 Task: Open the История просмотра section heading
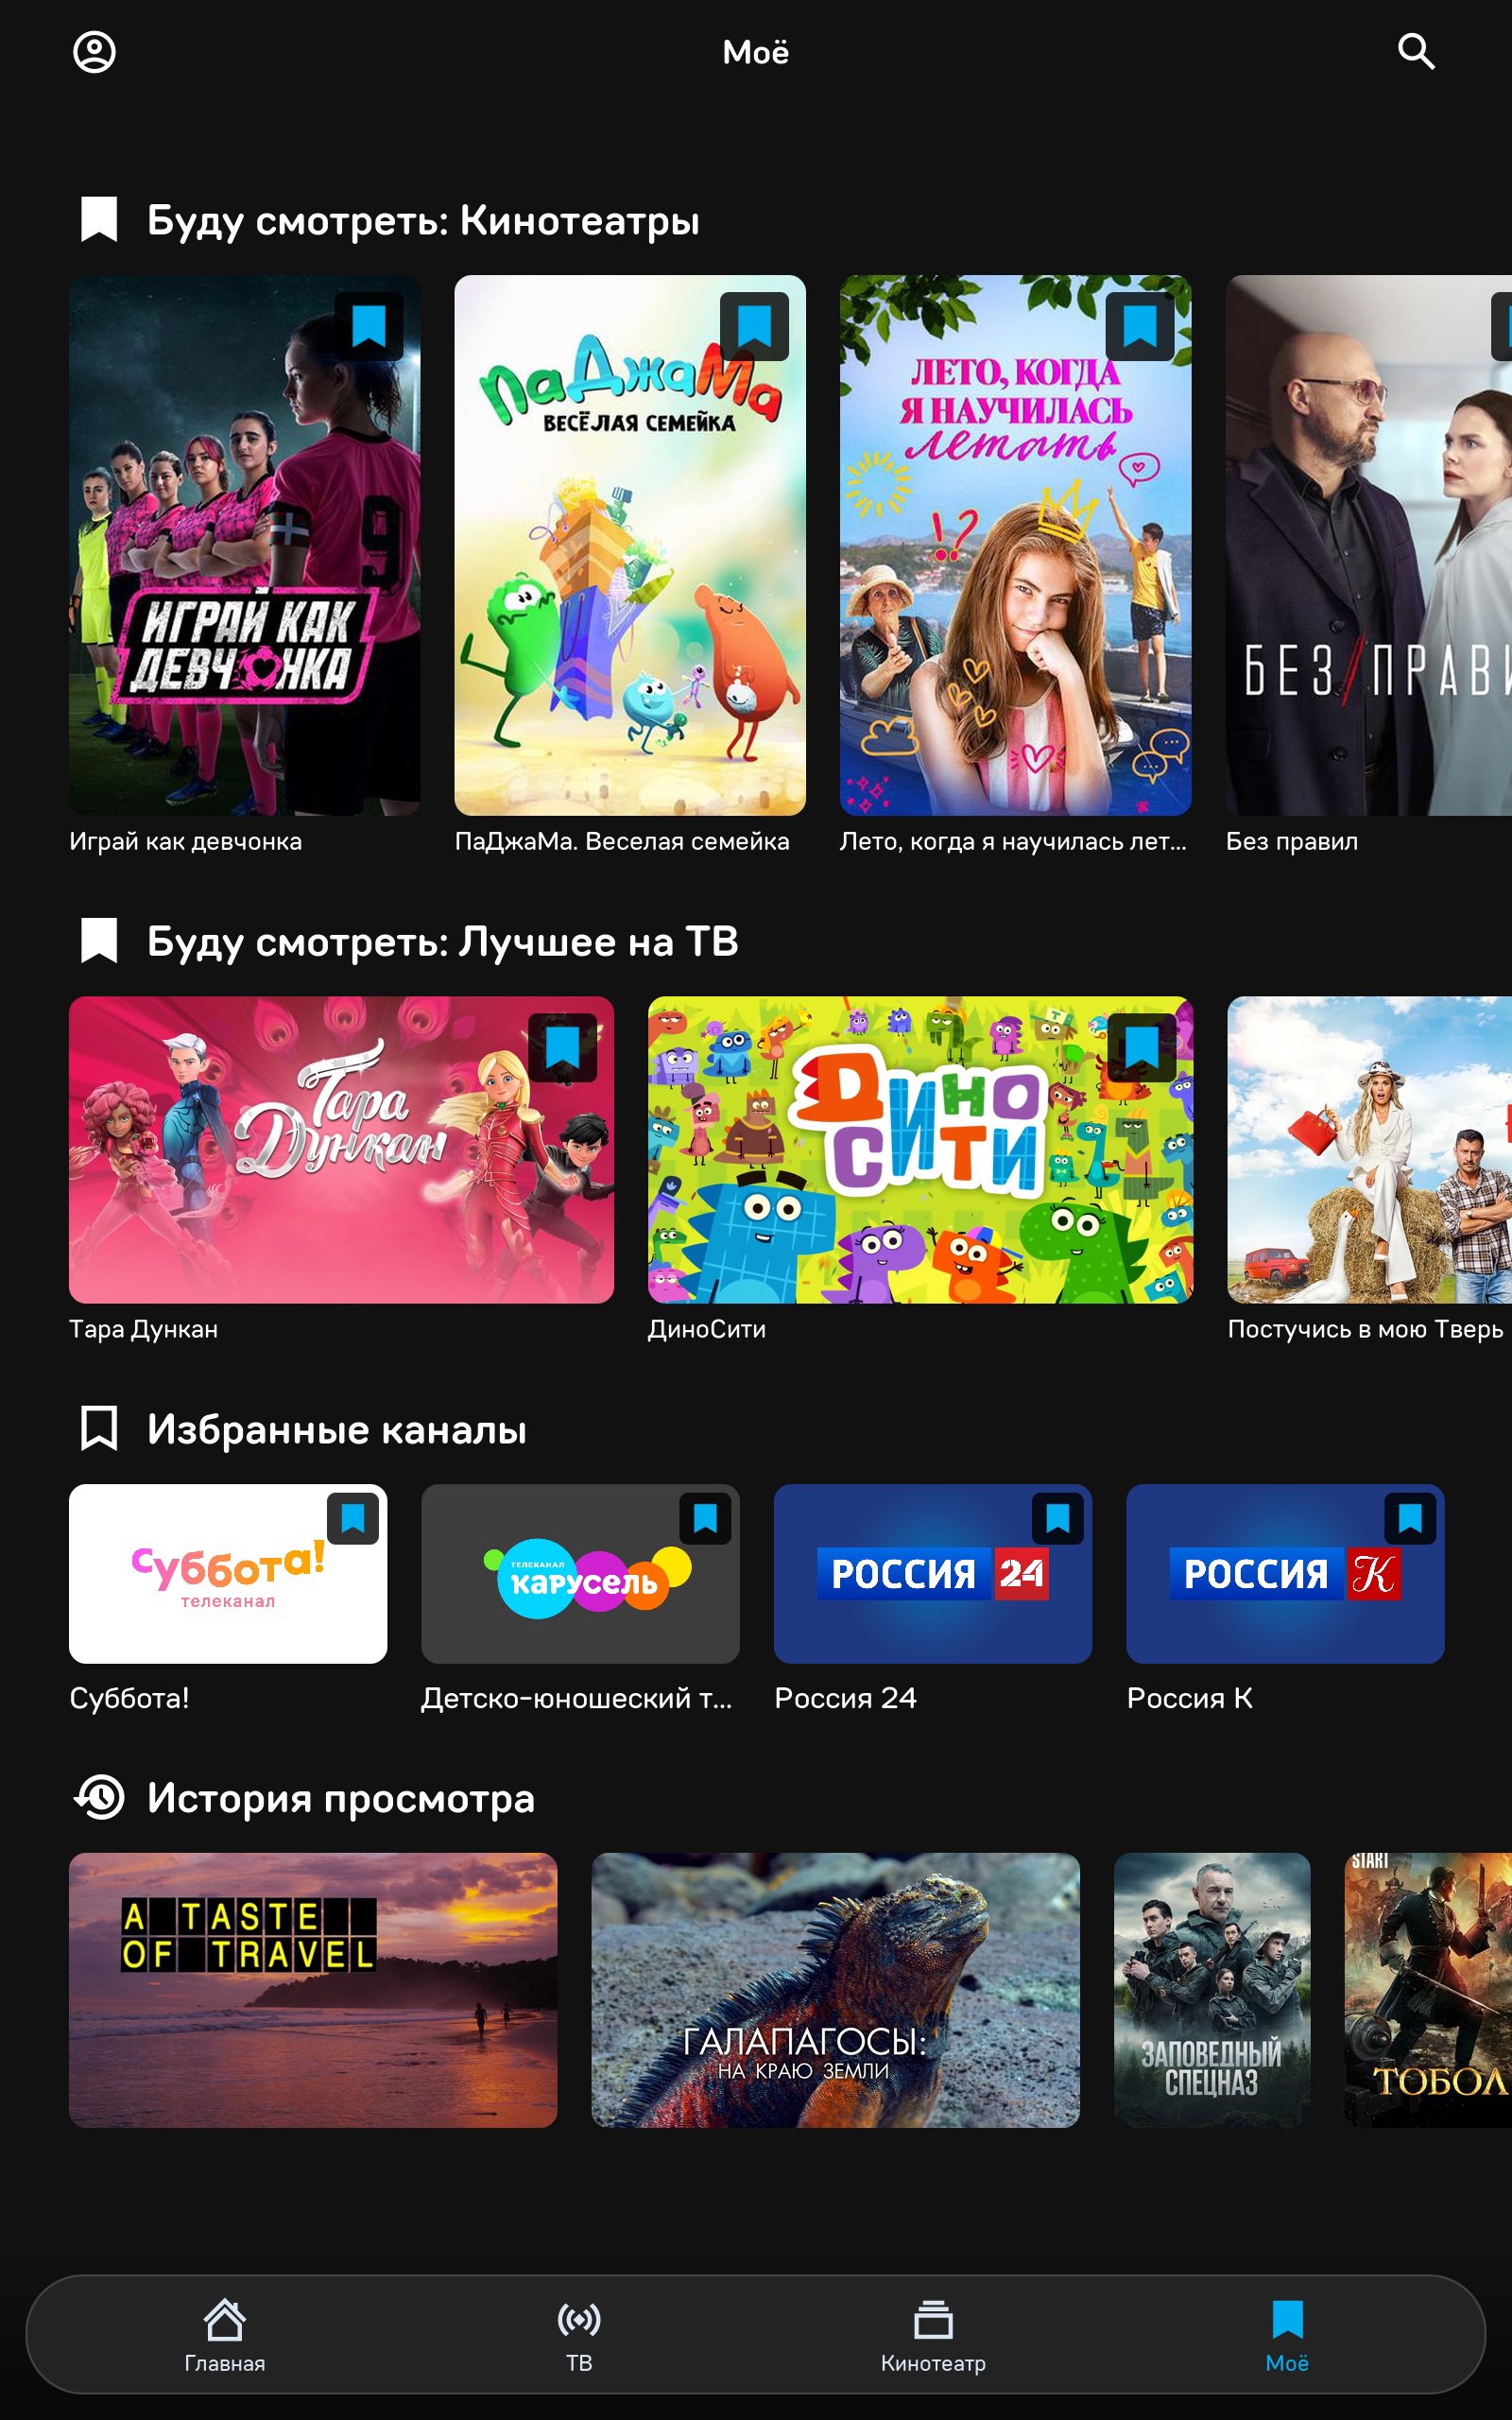[x=341, y=1798]
